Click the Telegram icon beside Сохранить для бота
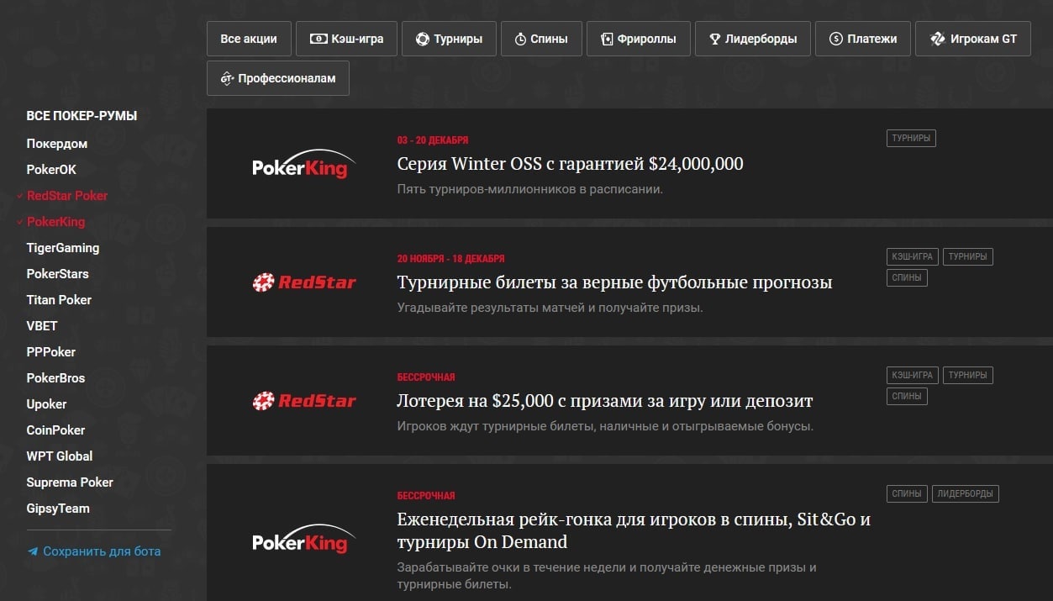Screen dimensions: 1053x601 [x=33, y=552]
